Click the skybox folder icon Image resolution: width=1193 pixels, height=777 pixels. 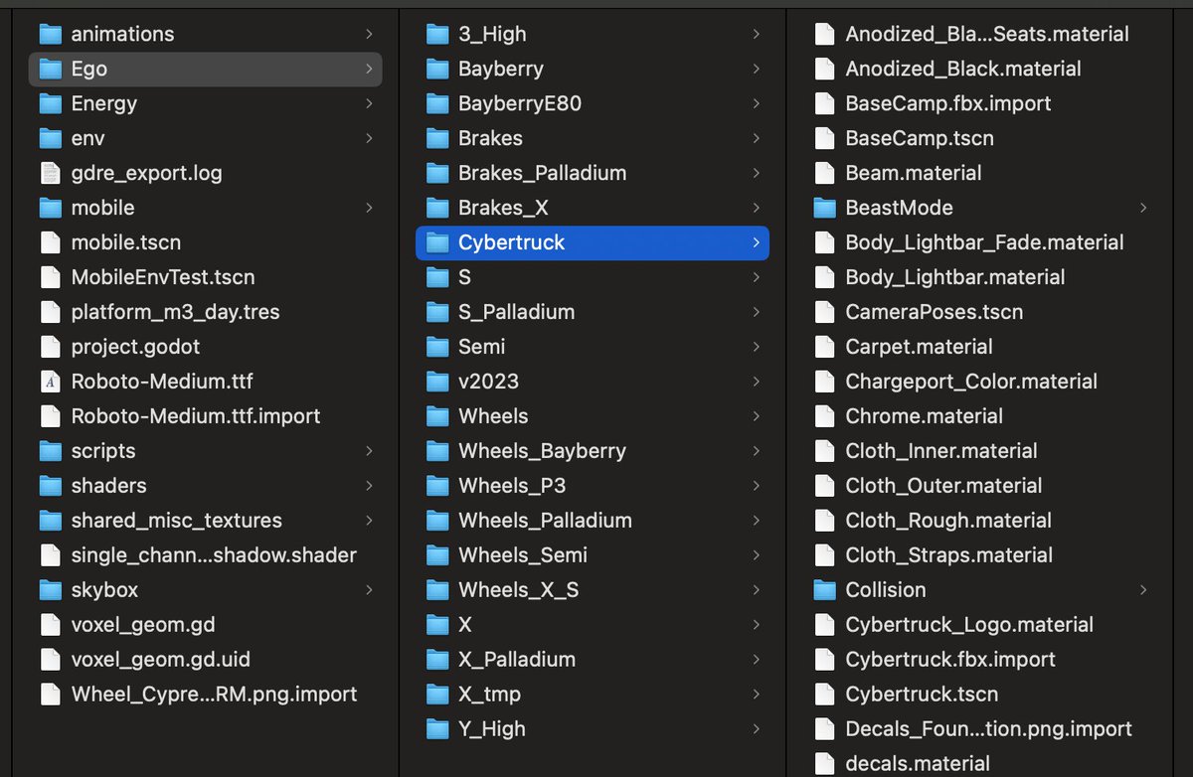point(51,590)
